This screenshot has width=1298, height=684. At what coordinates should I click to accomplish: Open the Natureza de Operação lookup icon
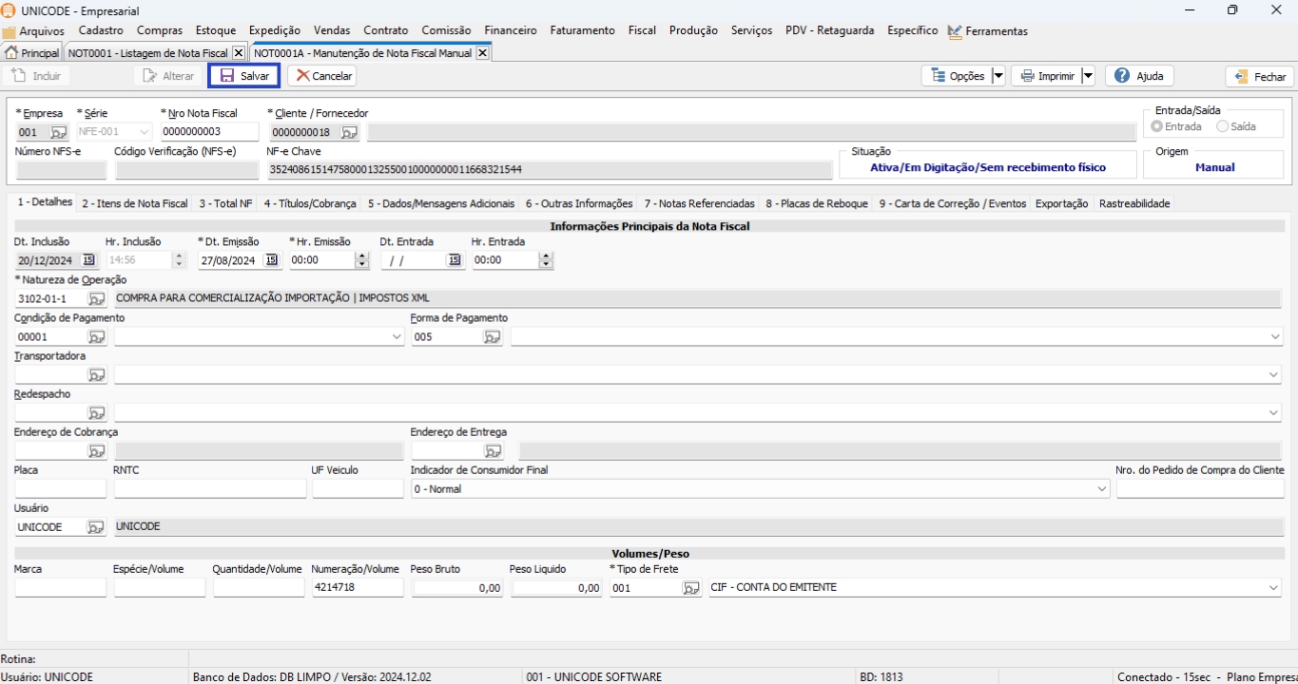click(97, 298)
